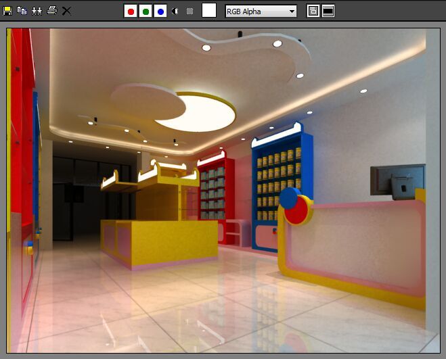This screenshot has height=359, width=446.
Task: Clone the rendered frame window
Action: [37, 11]
